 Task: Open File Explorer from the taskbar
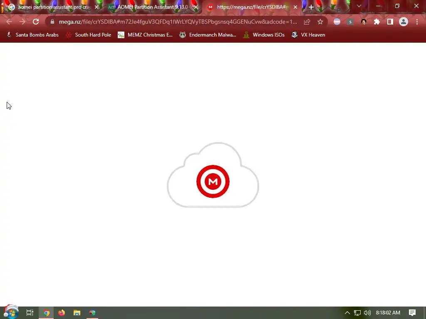[77, 313]
